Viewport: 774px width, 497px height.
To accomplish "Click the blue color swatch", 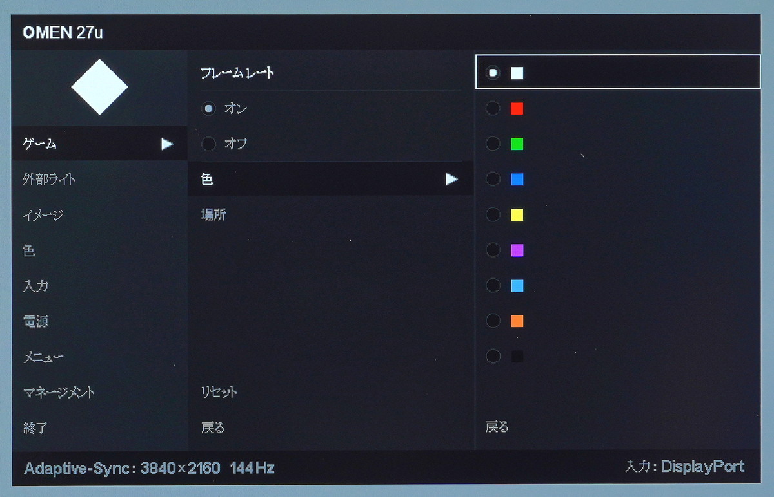I will point(517,180).
